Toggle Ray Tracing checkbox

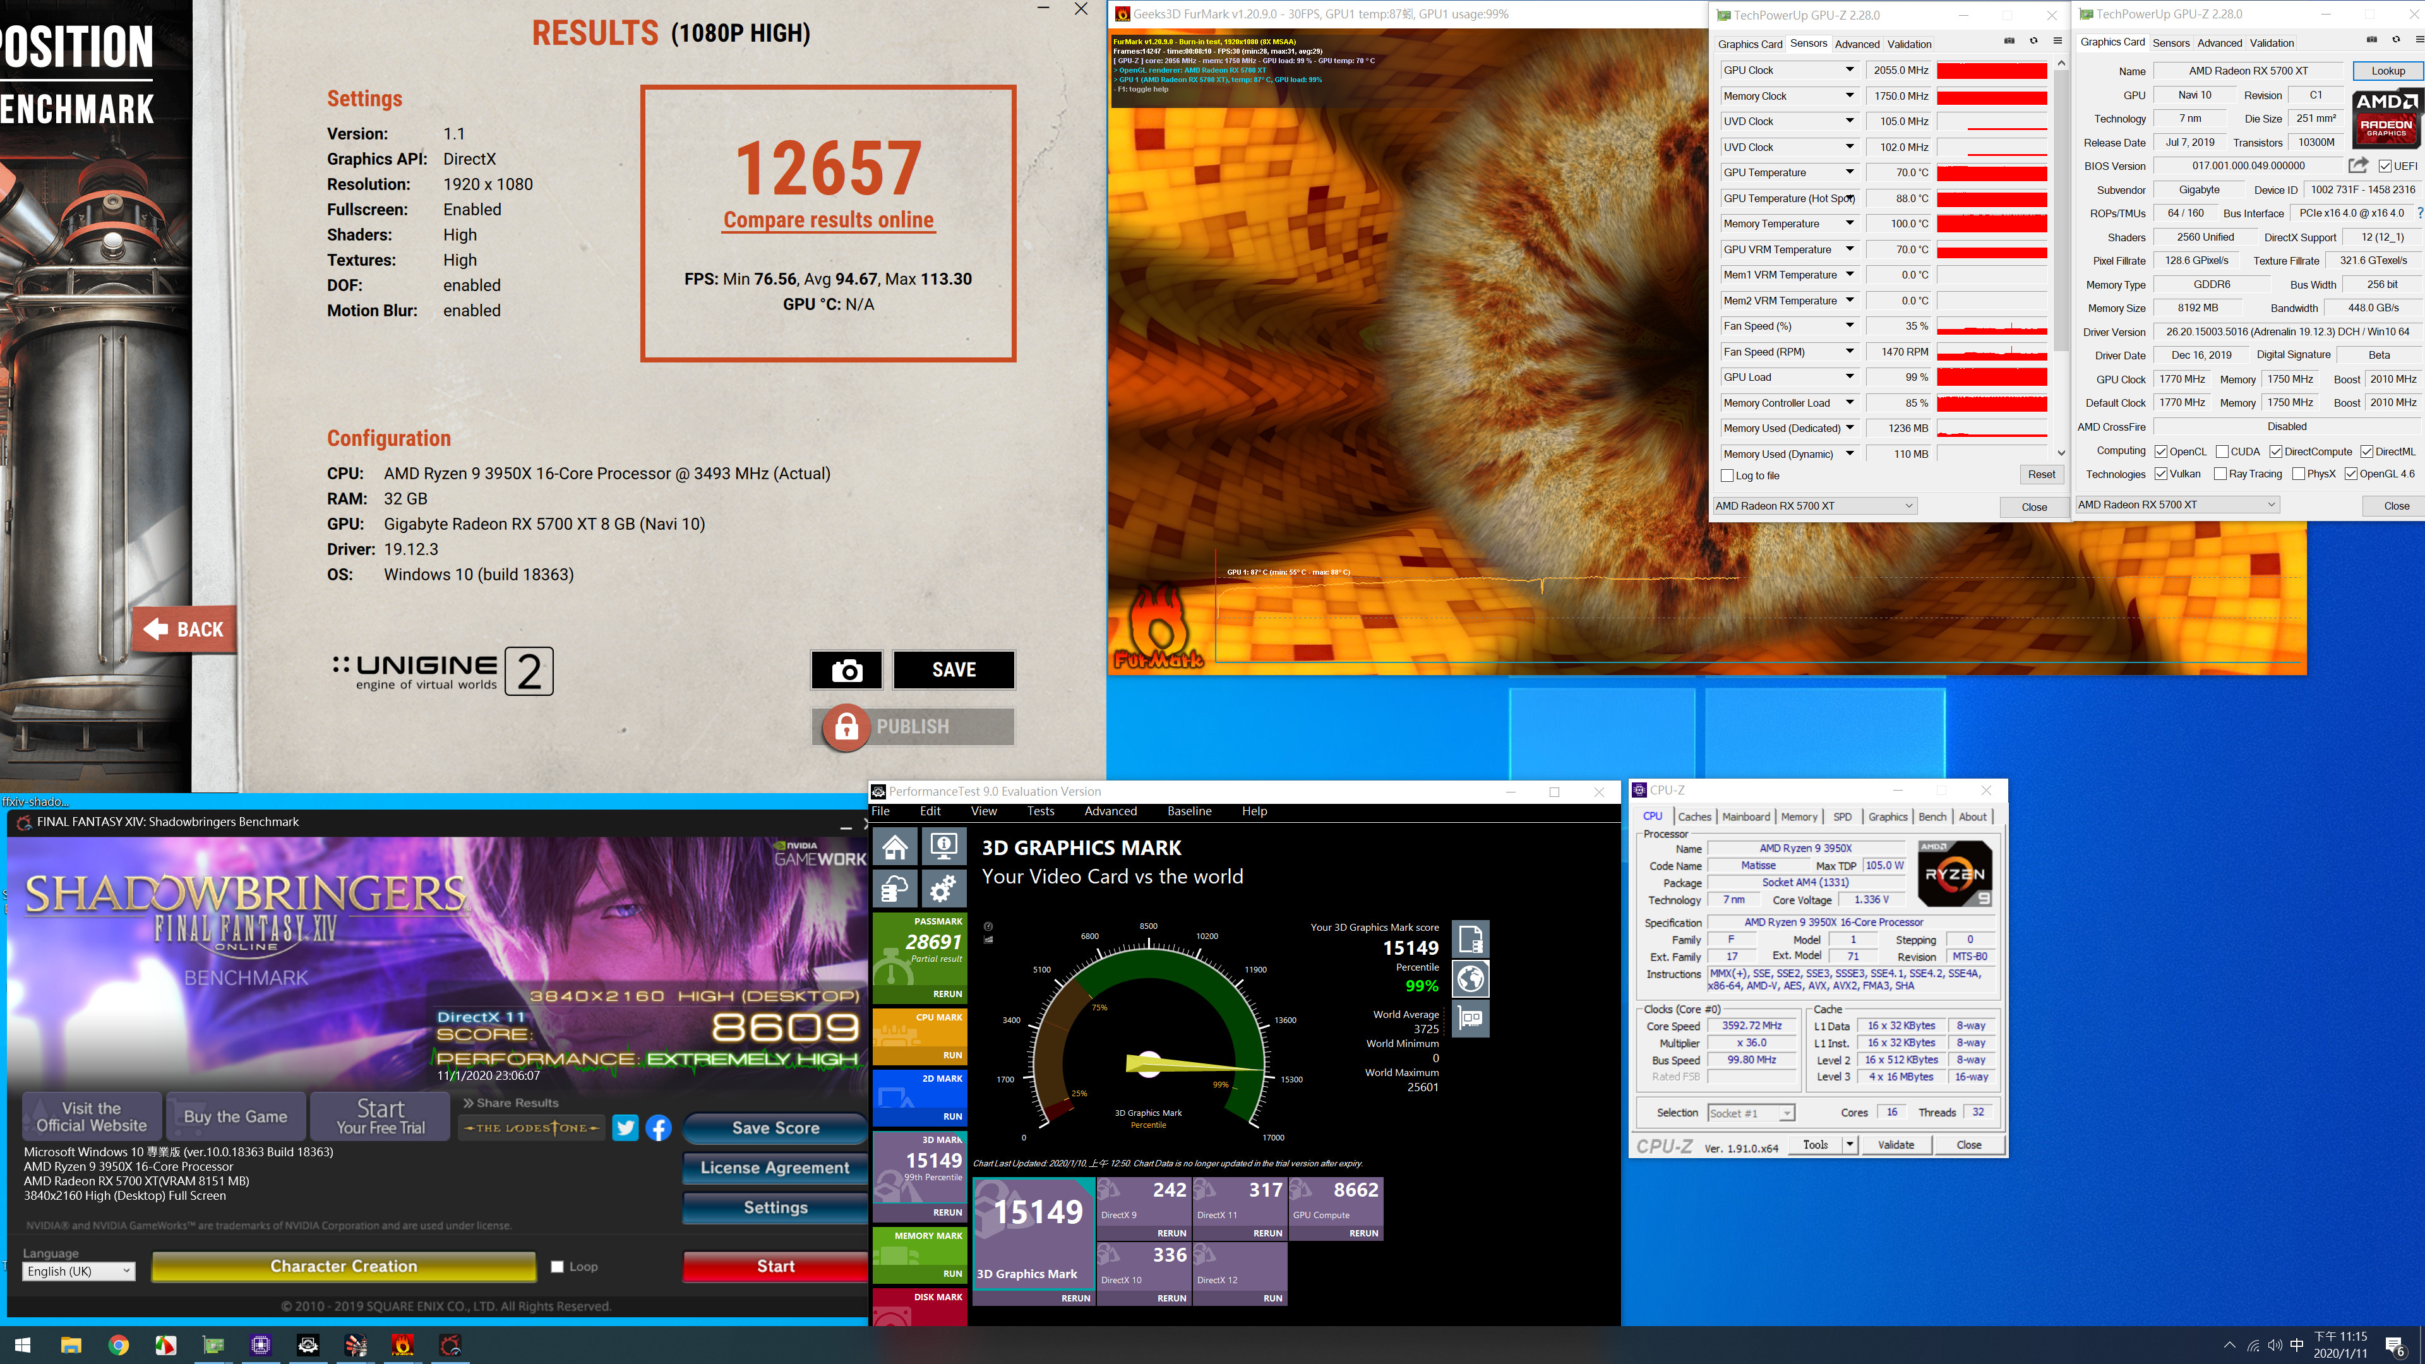click(x=2221, y=474)
